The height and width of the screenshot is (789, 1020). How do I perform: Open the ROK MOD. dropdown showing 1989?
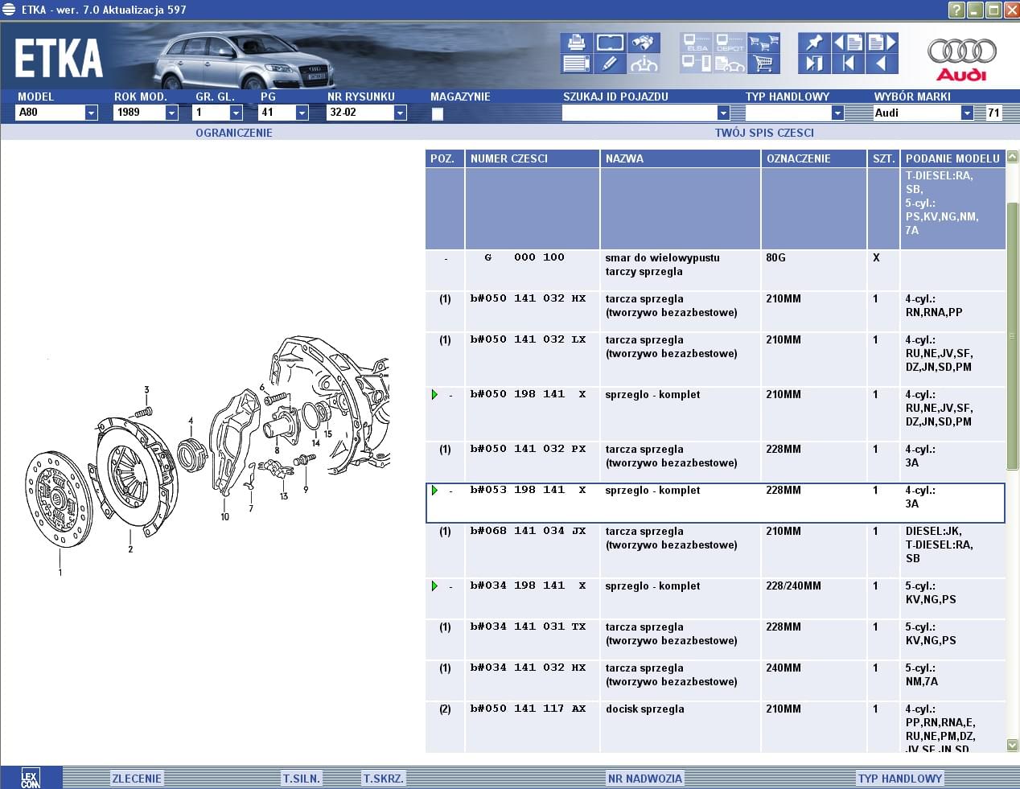click(x=171, y=113)
